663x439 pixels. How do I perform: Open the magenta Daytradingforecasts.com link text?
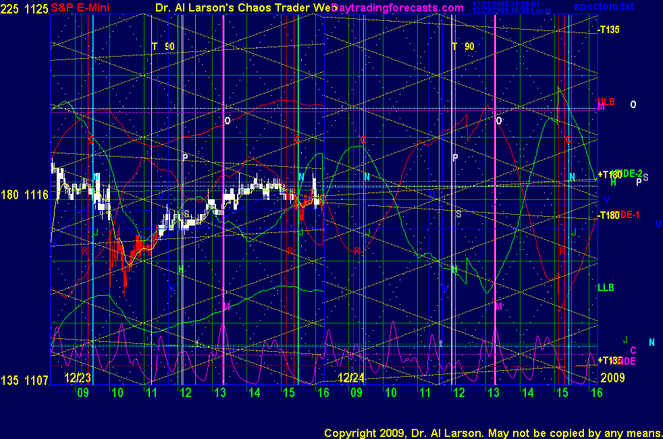[398, 7]
